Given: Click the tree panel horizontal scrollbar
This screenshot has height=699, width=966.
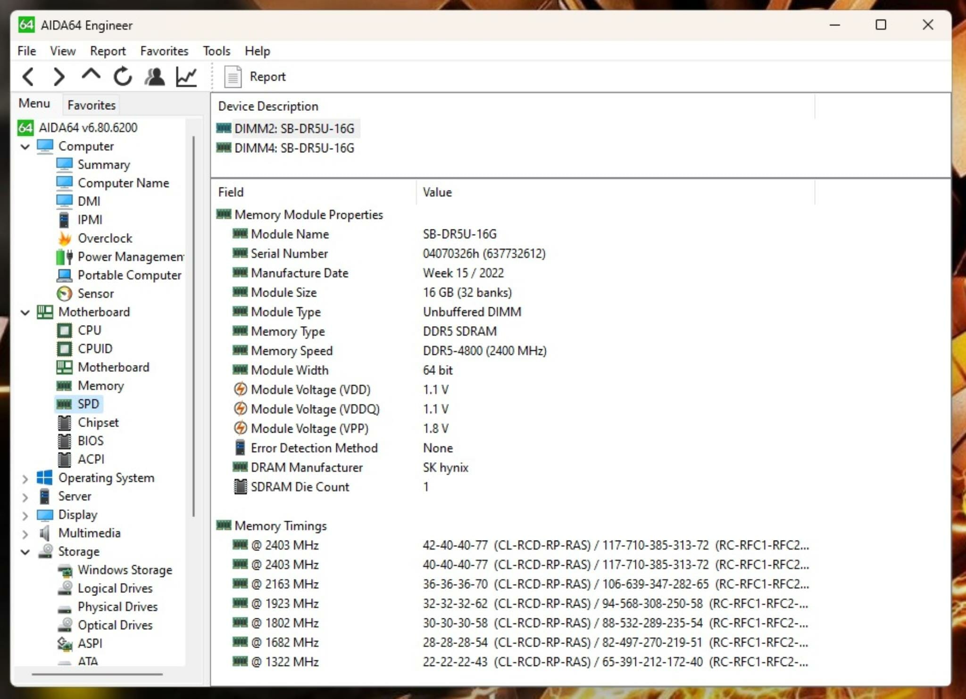Looking at the screenshot, I should tap(97, 674).
